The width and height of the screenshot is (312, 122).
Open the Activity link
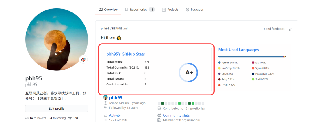(x=115, y=115)
